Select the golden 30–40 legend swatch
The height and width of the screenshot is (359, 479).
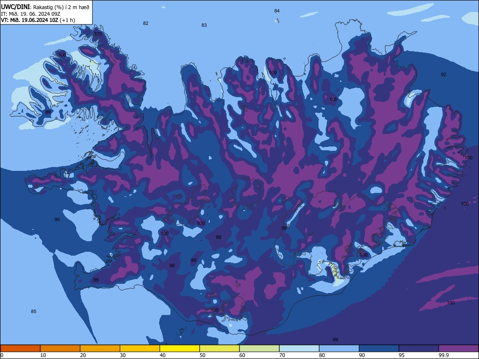[140, 348]
